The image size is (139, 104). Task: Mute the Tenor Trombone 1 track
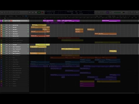click(x=7, y=47)
